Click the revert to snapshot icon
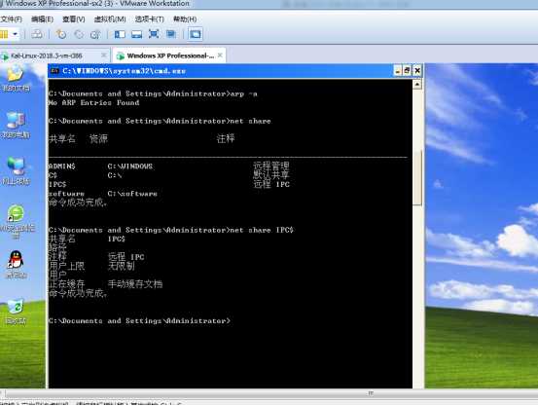 (79, 34)
